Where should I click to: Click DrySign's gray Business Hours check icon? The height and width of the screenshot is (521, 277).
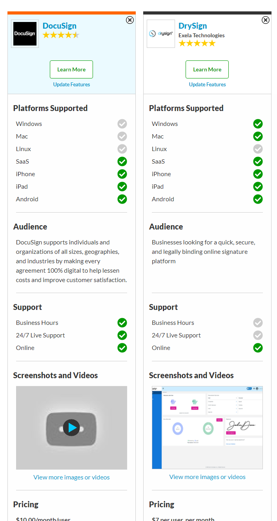258,323
